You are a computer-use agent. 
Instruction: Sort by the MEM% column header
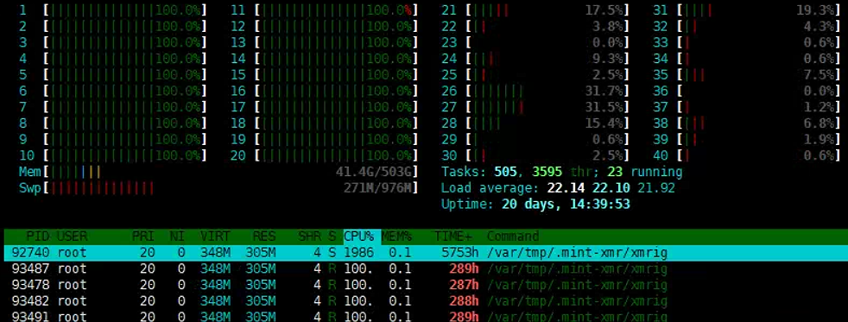[x=397, y=237]
